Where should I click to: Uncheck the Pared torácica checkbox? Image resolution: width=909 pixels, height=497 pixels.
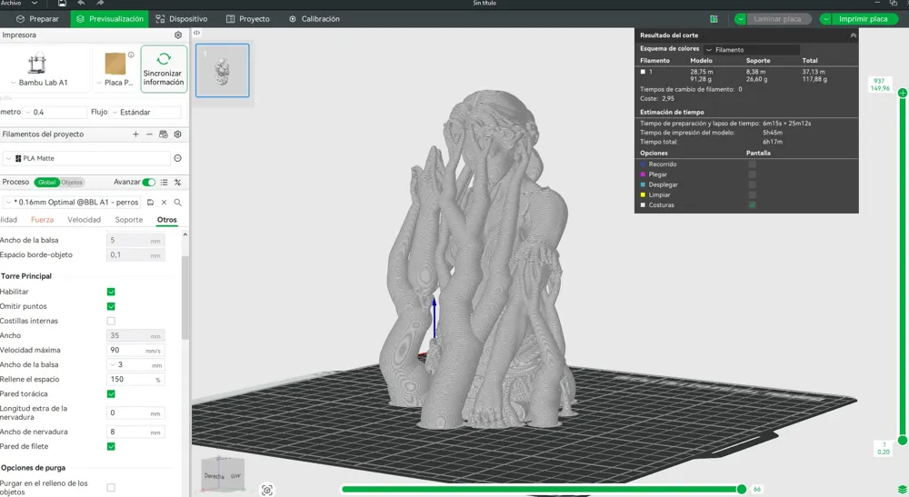point(111,394)
